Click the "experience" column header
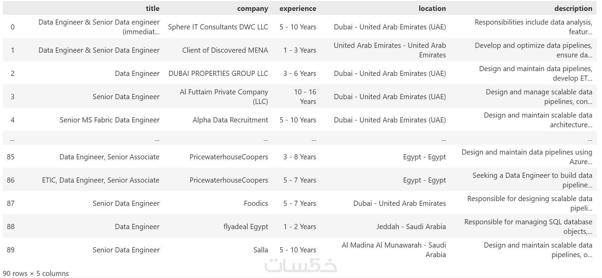602x278 pixels. pos(298,9)
